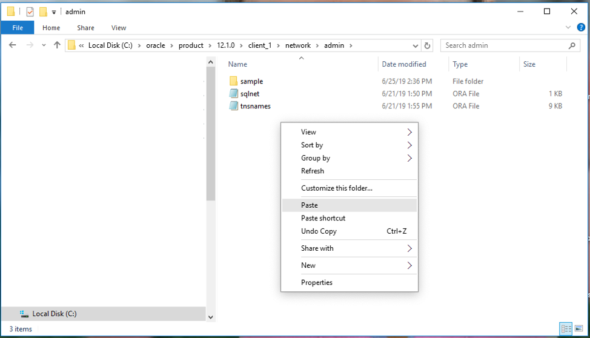The height and width of the screenshot is (338, 590).
Task: Select the sqlnet ORA file icon
Action: [x=234, y=94]
